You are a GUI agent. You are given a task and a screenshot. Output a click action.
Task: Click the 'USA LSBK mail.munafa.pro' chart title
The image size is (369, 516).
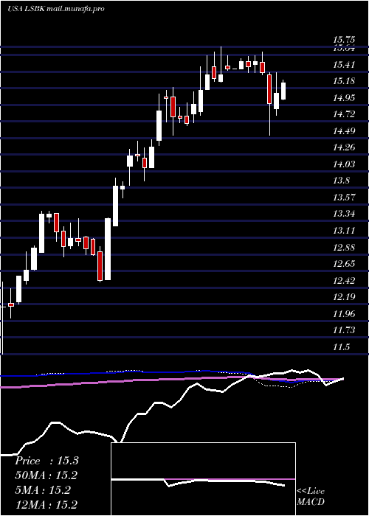pos(56,9)
